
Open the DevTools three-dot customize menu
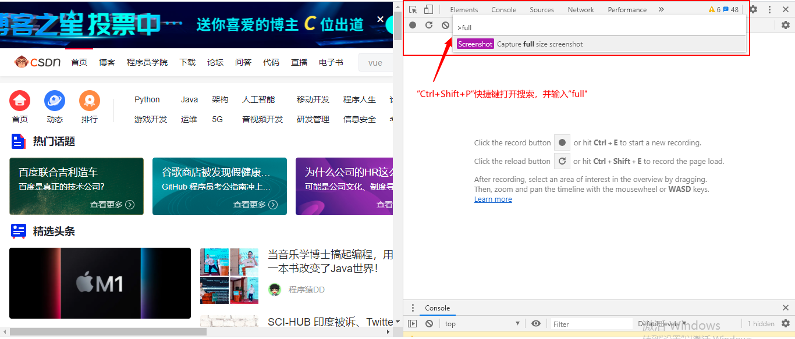click(x=769, y=9)
